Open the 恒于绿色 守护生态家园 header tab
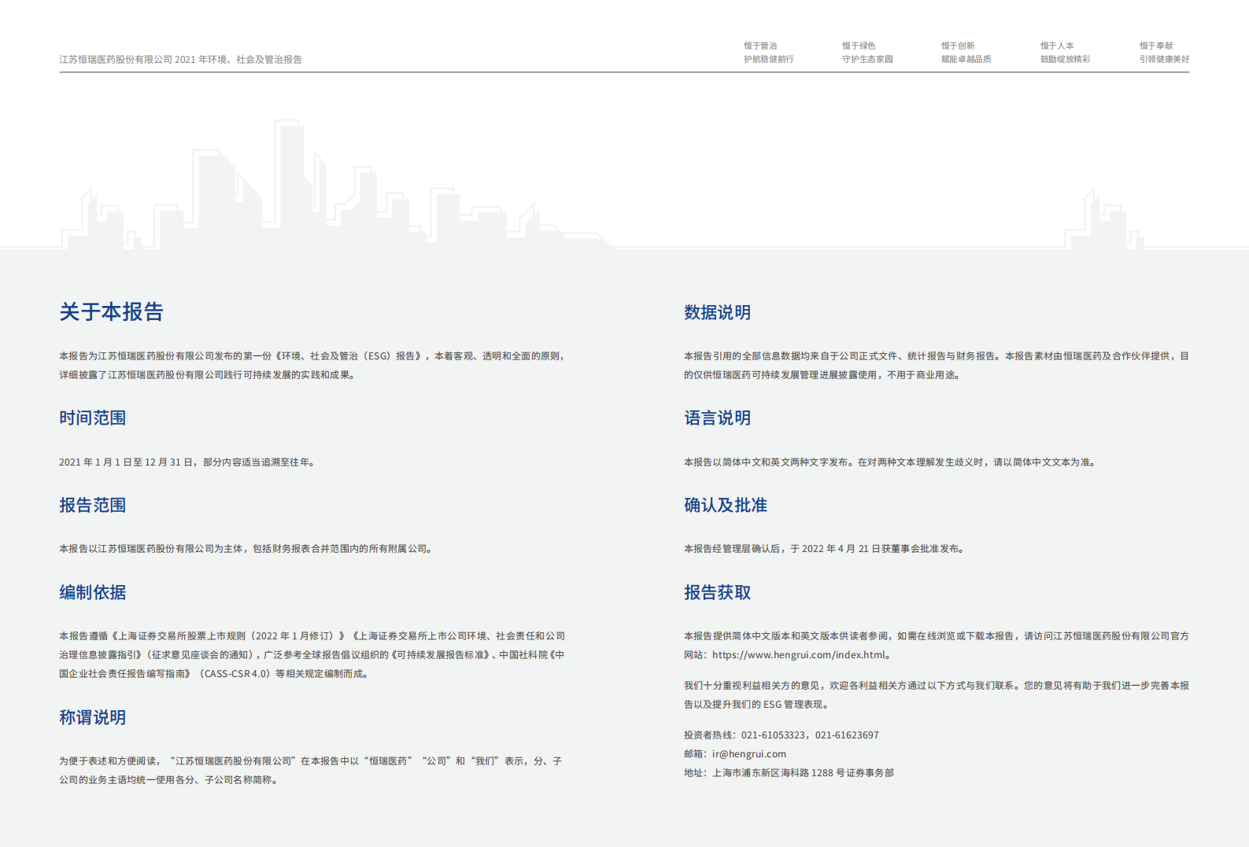Image resolution: width=1249 pixels, height=847 pixels. (x=867, y=53)
